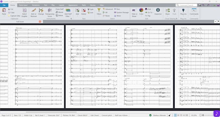Viewport: 220px width, 117px height.
Task: Open the Add Staff Filter dropdown
Action: (x=68, y=13)
